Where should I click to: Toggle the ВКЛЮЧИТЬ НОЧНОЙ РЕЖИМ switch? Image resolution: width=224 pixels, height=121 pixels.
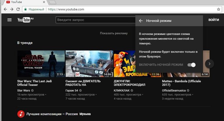click(192, 65)
